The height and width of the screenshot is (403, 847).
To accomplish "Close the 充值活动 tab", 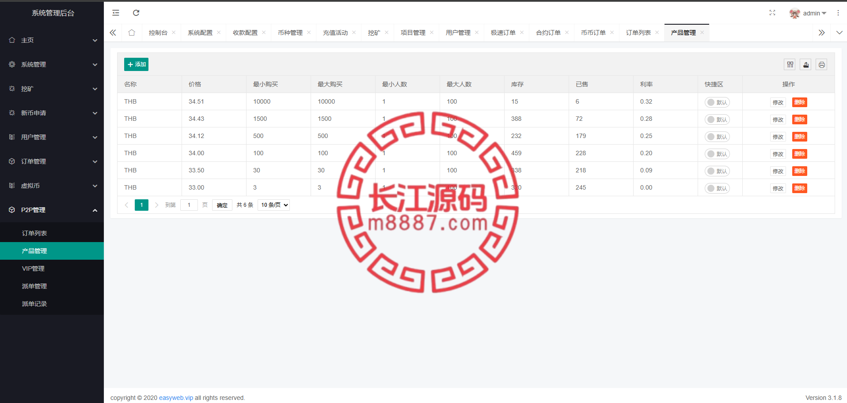I will [x=354, y=33].
